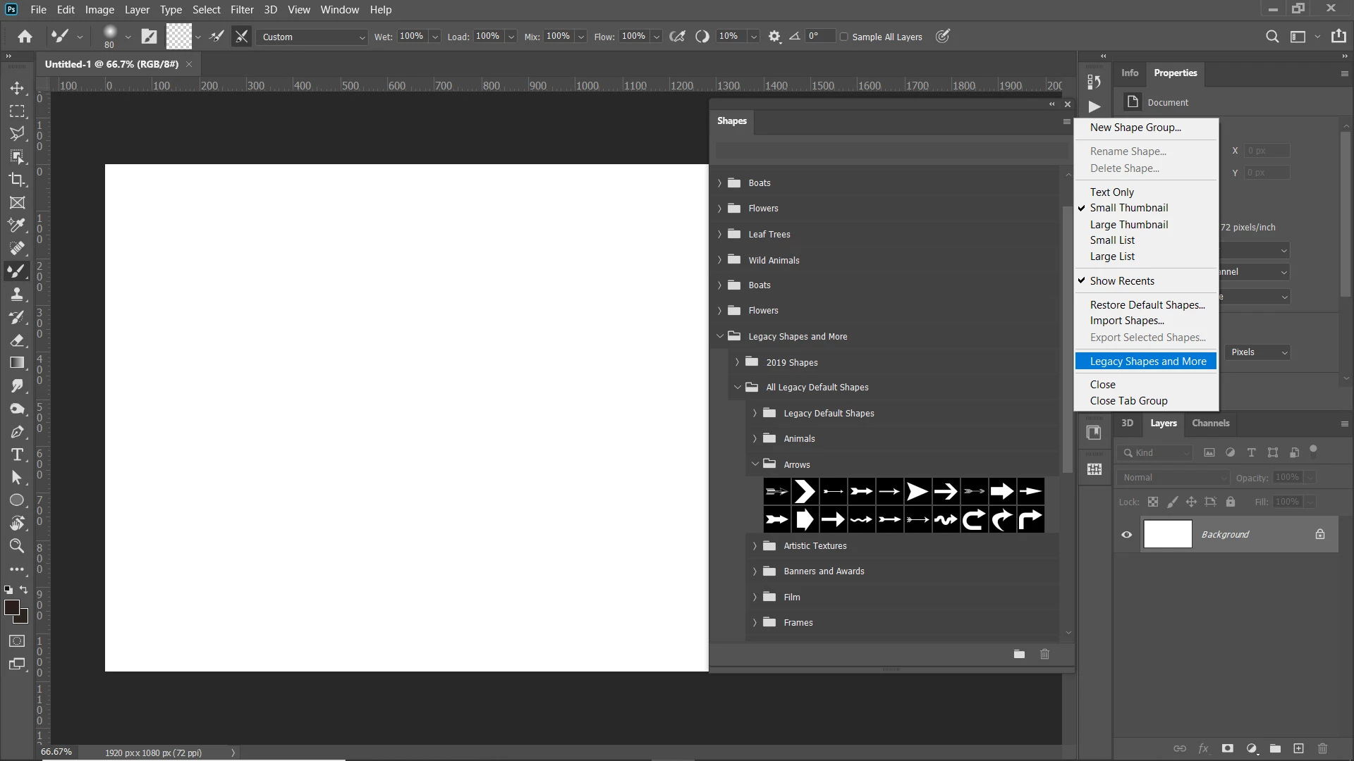Click Restore Default Shapes option
1354x761 pixels.
pos(1147,304)
